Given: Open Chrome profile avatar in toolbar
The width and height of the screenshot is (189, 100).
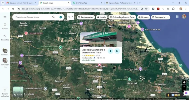Looking at the screenshot, I should tap(181, 9).
